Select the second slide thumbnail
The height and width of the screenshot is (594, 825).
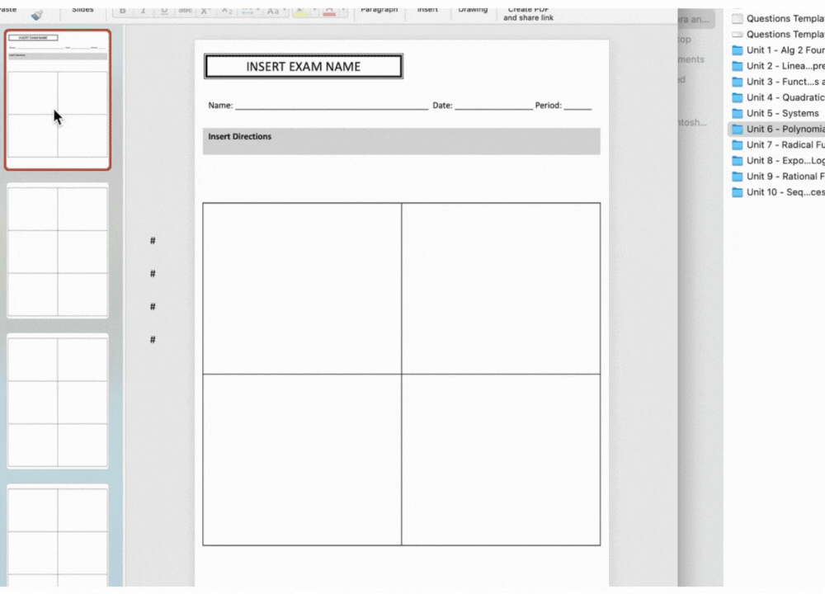pos(58,251)
